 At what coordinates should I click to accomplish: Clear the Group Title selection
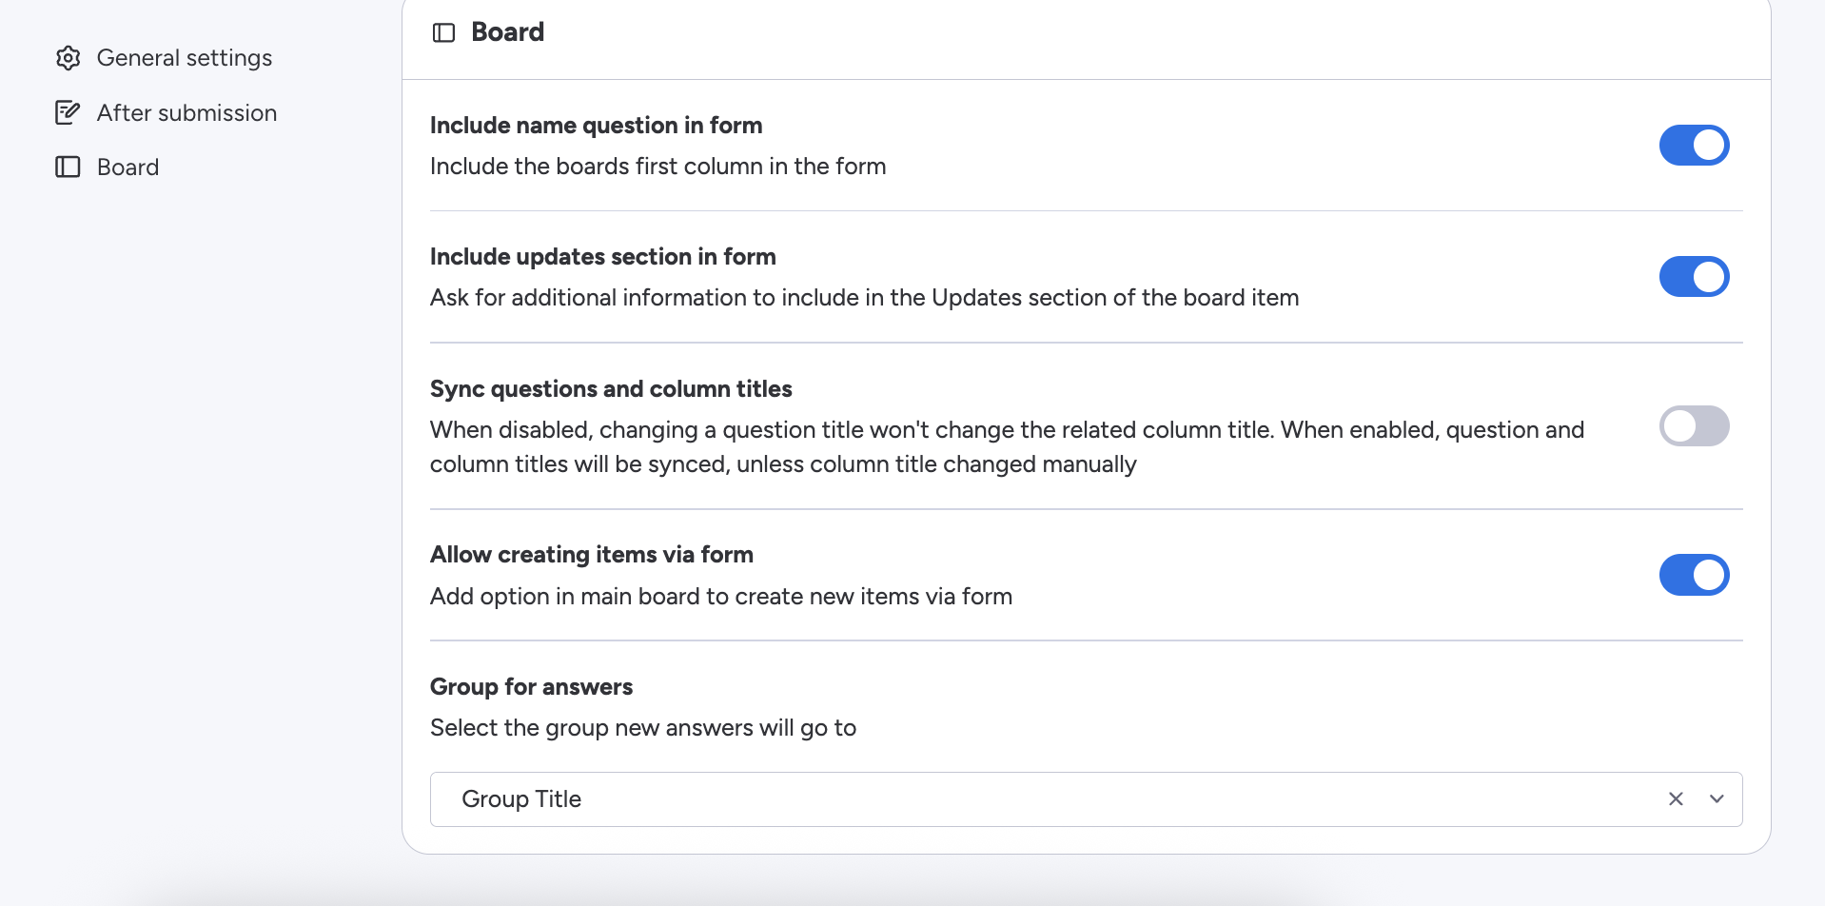[1676, 799]
